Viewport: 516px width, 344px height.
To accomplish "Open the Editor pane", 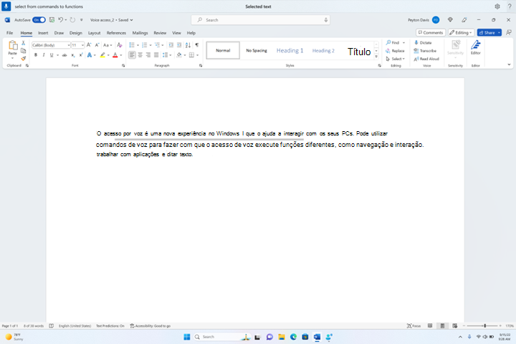I will (x=476, y=47).
